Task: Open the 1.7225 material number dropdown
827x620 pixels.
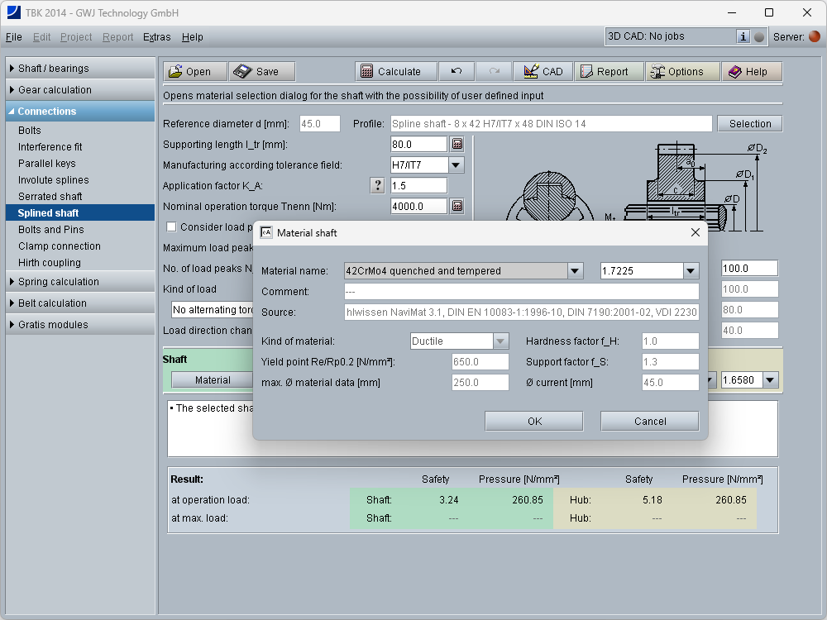Action: [691, 271]
